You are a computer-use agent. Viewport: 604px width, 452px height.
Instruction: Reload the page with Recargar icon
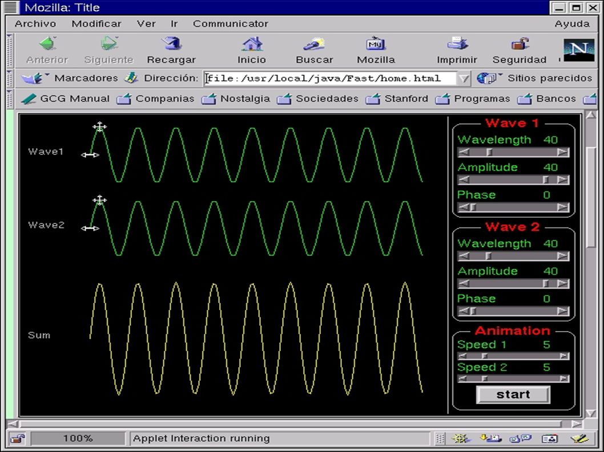coord(171,44)
